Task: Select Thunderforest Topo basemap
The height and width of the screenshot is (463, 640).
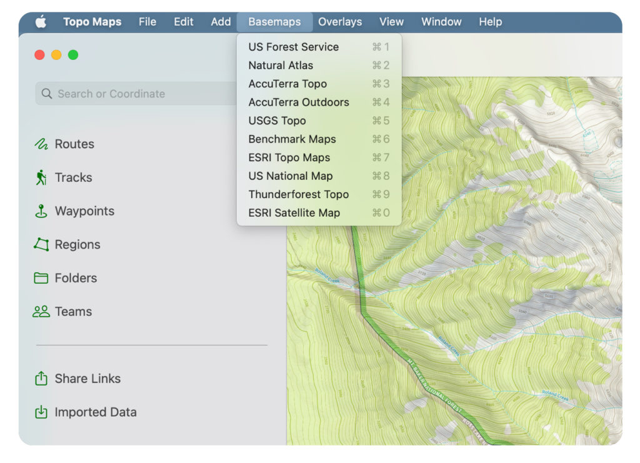Action: (x=319, y=194)
